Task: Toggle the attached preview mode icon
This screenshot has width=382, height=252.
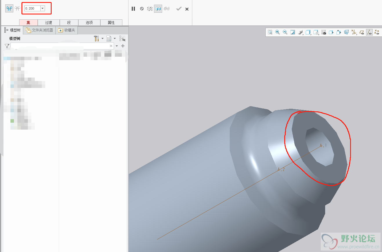Action: (x=158, y=9)
